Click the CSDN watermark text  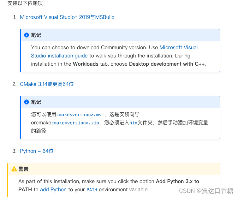[206, 191]
